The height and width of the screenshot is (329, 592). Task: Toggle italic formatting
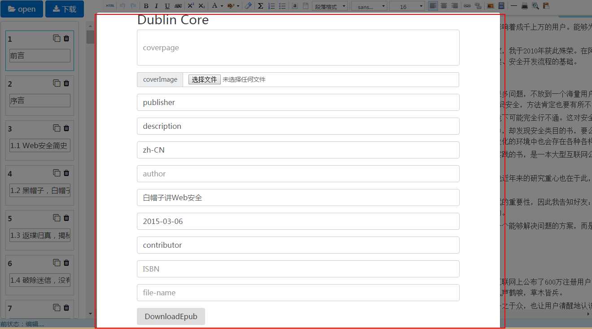click(156, 6)
